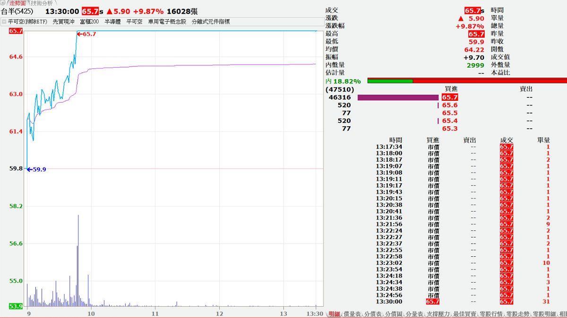
Task: Click the red up-triangle next to 5.90 change
Action: click(x=109, y=11)
